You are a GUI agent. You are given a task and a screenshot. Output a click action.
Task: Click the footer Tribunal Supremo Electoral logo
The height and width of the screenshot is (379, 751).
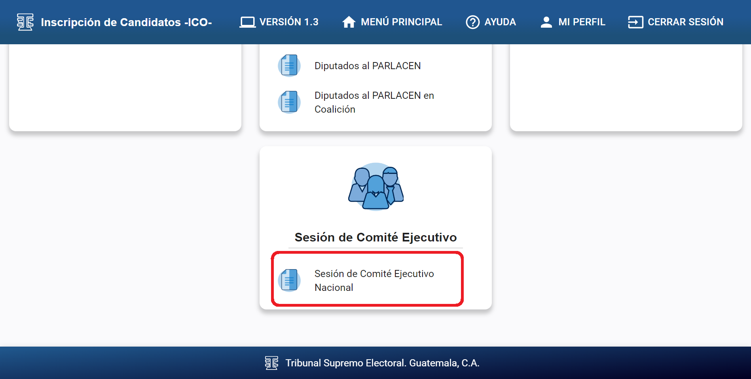pyautogui.click(x=271, y=363)
